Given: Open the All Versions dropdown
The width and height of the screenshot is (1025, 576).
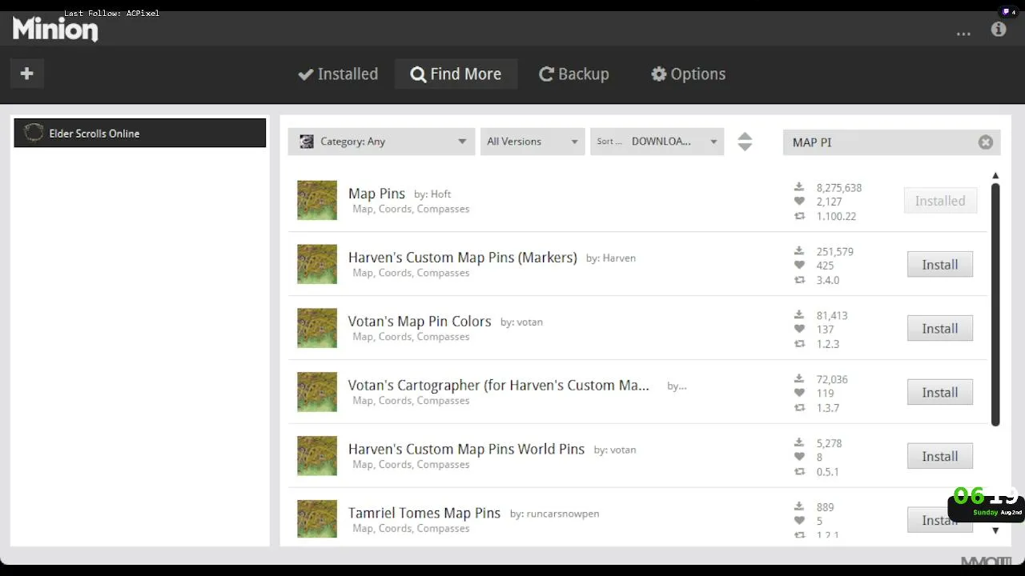Looking at the screenshot, I should click(533, 142).
